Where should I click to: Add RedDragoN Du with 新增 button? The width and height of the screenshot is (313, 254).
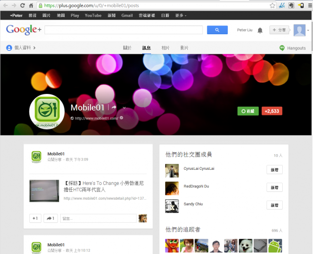[x=274, y=187]
